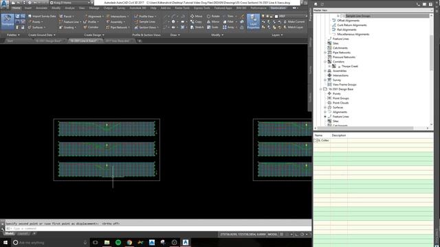This screenshot has width=440, height=247.
Task: Expand the Create Ground Data panel
Action: coord(41,35)
